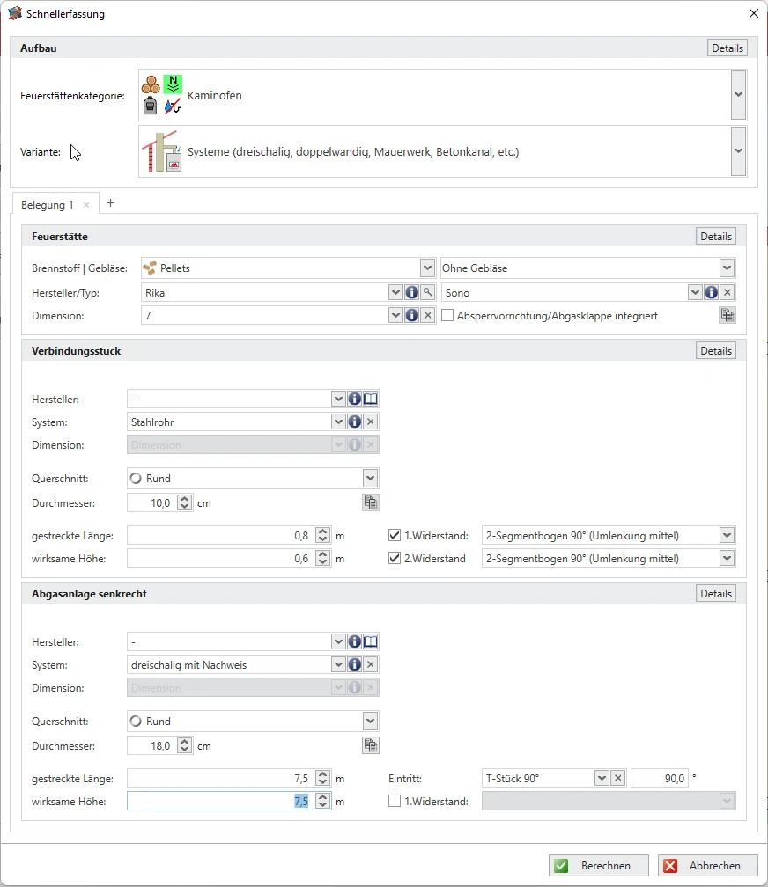Select the Belegung 1 tab
Screen dimensions: 768x887
[48, 204]
